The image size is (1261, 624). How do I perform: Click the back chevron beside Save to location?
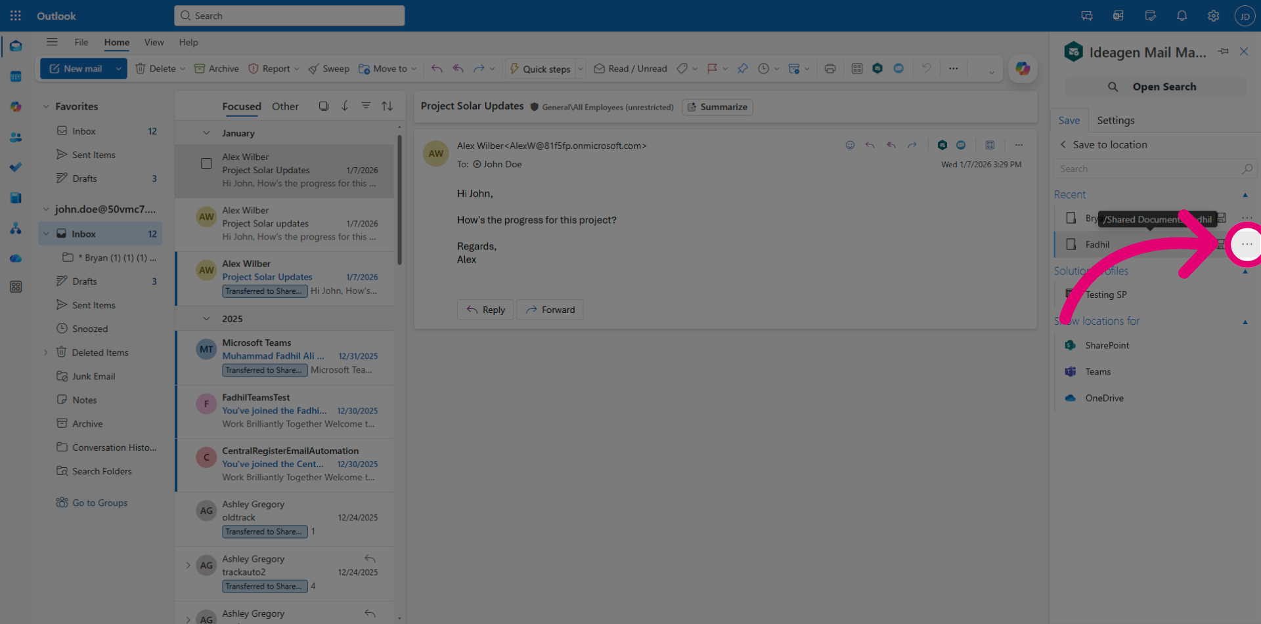pyautogui.click(x=1063, y=144)
